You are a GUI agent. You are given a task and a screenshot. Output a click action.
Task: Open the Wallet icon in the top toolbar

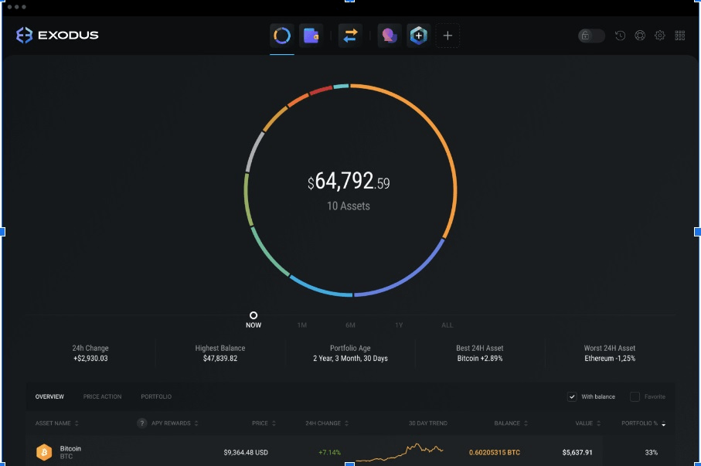tap(312, 35)
